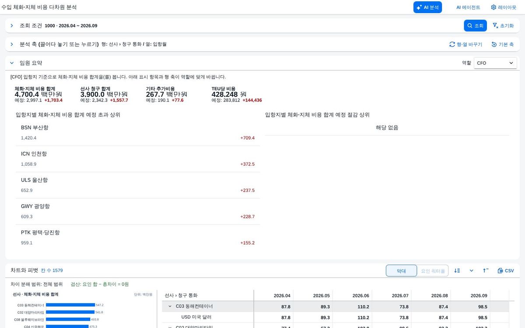Click the +372.5 variance for 인천항
Screen dimensions: 525x328
tap(247, 164)
